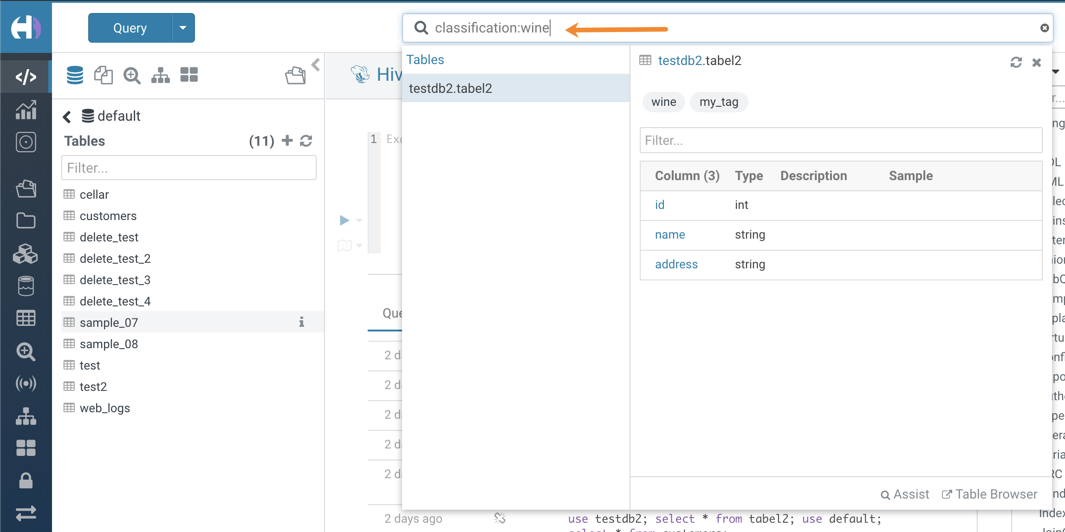Open the editor icon in left sidebar
This screenshot has width=1065, height=532.
[x=26, y=77]
